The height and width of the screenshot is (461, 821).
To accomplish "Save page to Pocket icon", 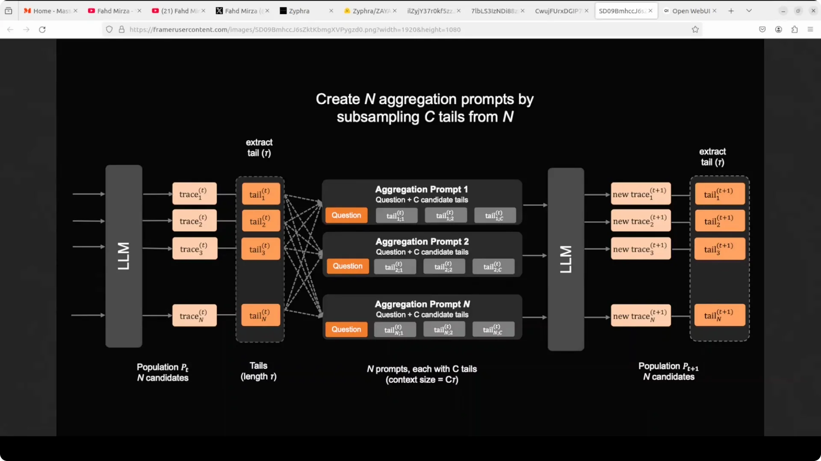I will [x=762, y=29].
